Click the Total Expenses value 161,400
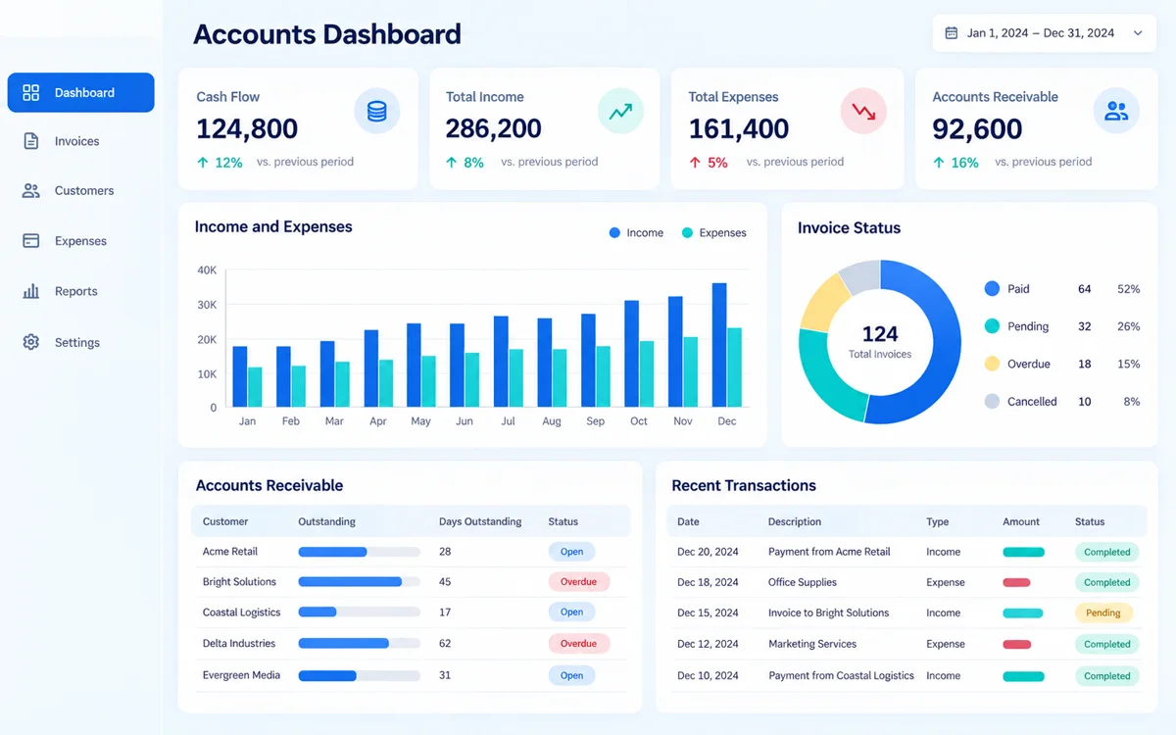This screenshot has height=735, width=1176. [x=739, y=128]
